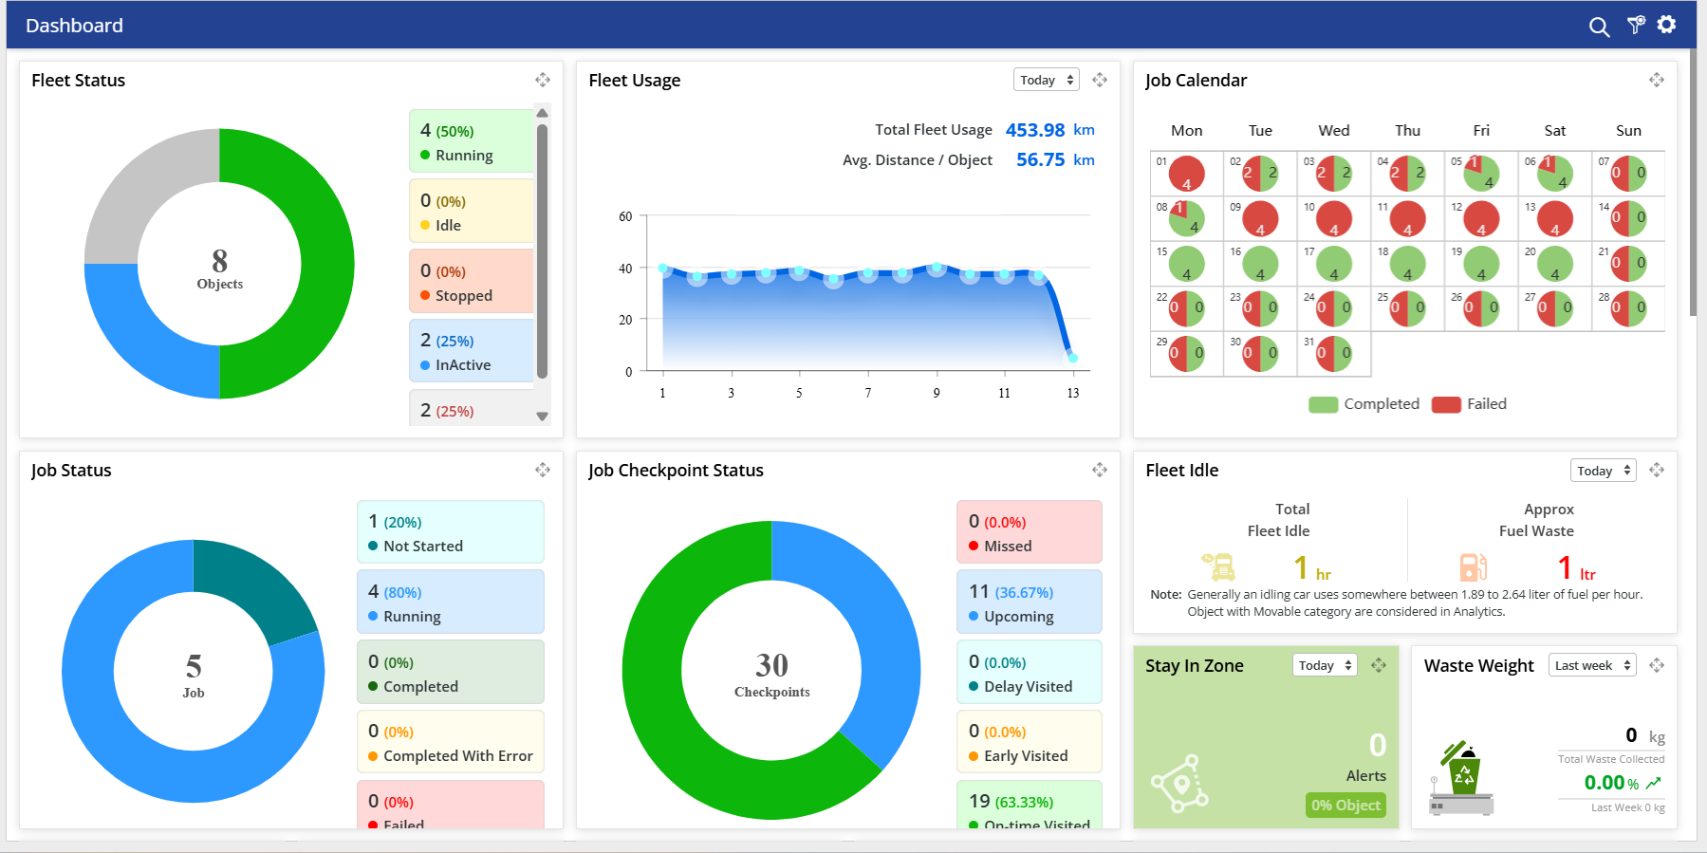1707x853 pixels.
Task: Click the 0% Object green badge
Action: 1345,805
